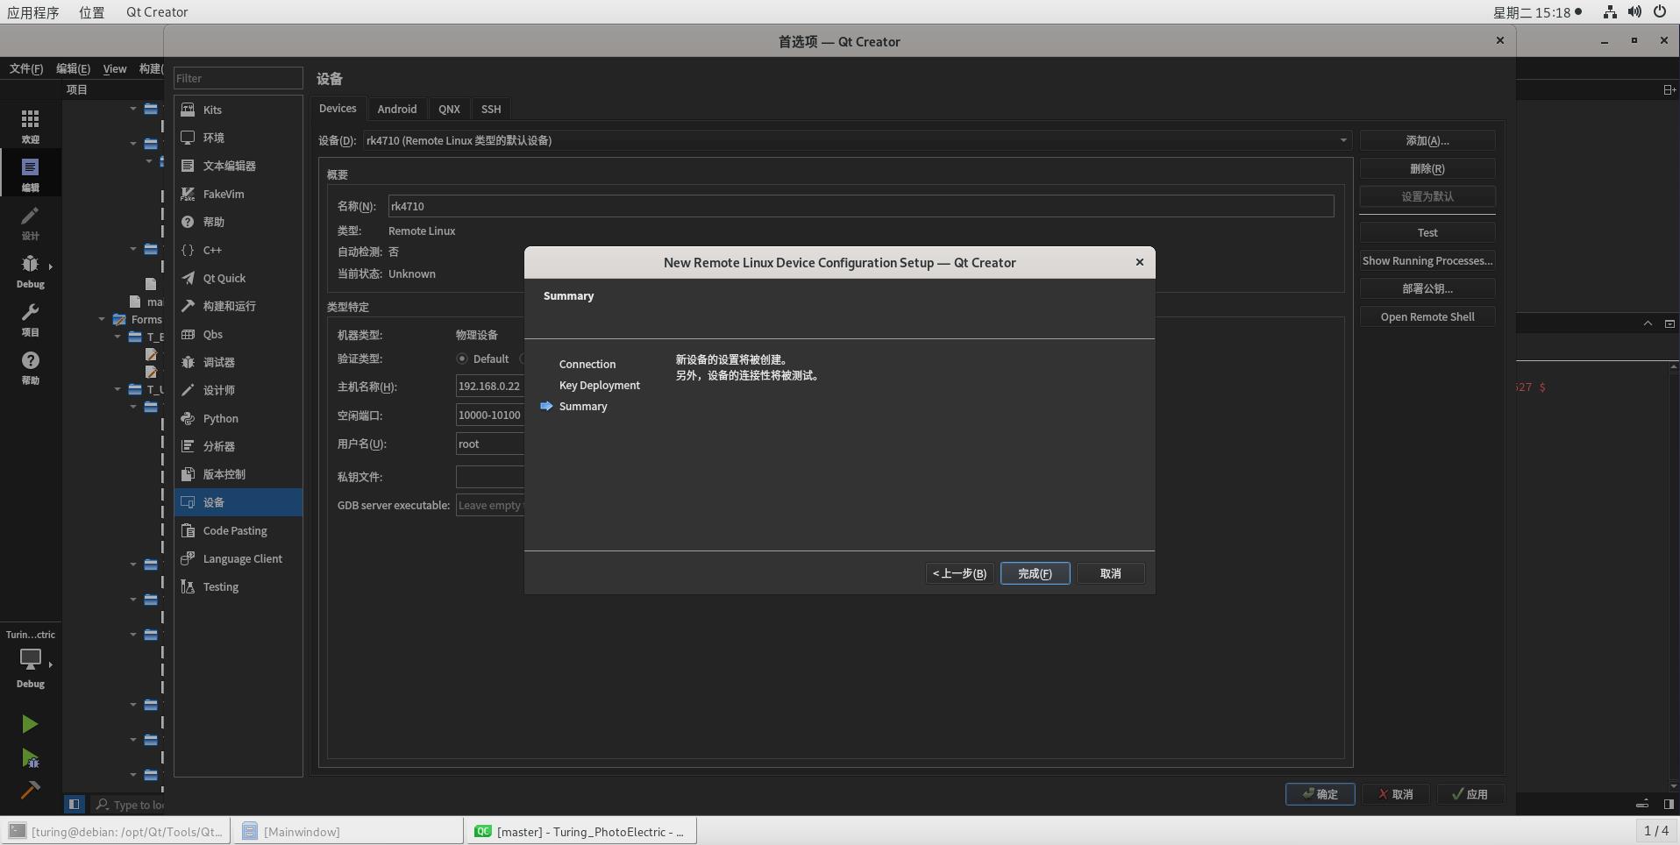Open 设计师 settings category
The width and height of the screenshot is (1680, 845).
point(238,390)
